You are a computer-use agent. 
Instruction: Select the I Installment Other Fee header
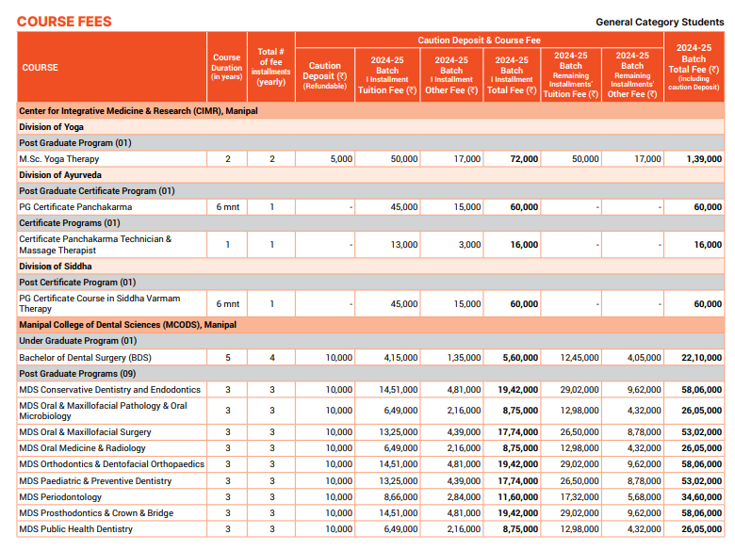coord(451,75)
